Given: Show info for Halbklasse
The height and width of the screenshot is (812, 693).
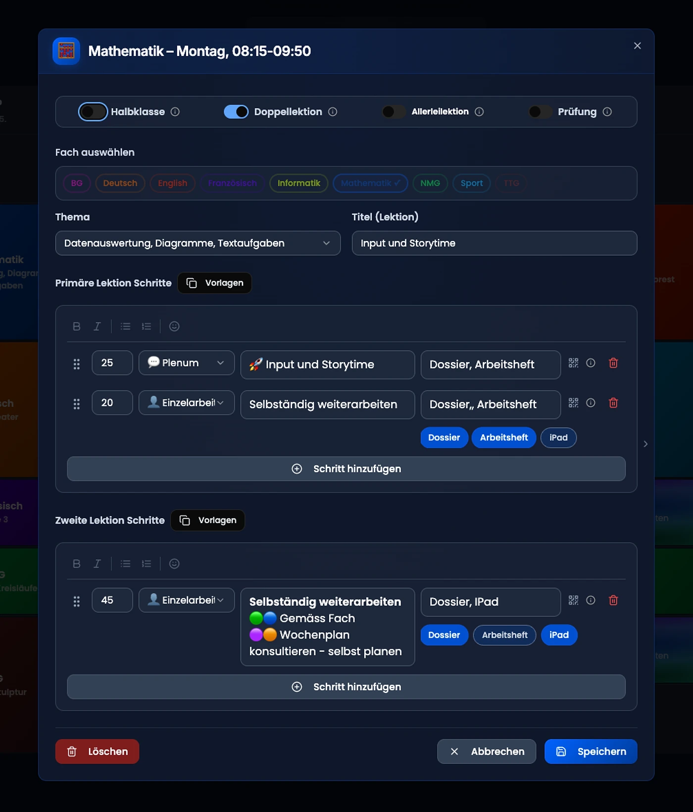Looking at the screenshot, I should (175, 112).
